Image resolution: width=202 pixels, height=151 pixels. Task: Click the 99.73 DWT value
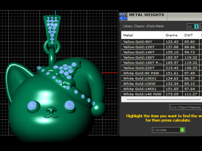pyautogui.click(x=190, y=52)
